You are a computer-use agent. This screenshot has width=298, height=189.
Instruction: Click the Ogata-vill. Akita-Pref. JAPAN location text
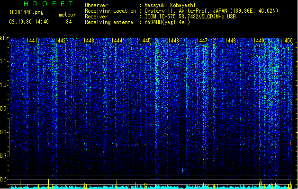(211, 11)
